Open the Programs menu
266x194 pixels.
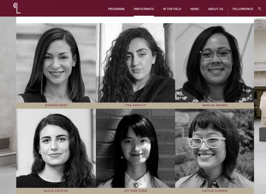tap(116, 9)
